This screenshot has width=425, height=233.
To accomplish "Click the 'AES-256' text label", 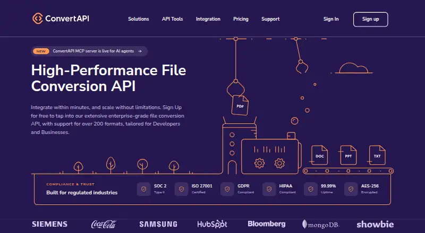I will coord(370,186).
